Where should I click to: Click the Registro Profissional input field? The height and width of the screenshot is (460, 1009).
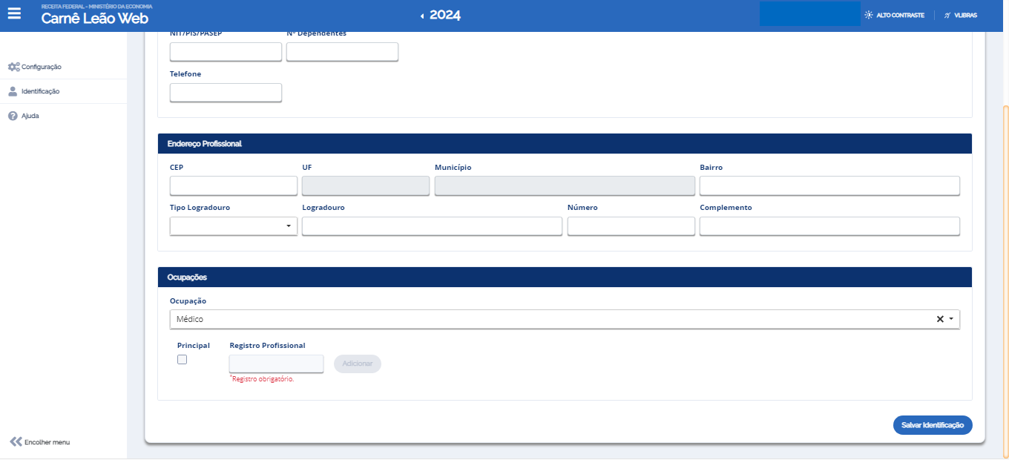(x=276, y=364)
